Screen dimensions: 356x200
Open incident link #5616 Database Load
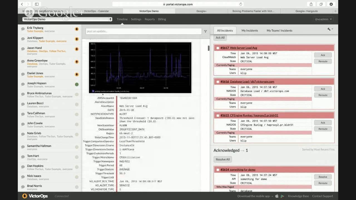pyautogui.click(x=247, y=82)
